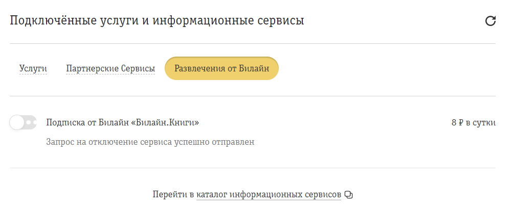This screenshot has width=512, height=210.
Task: Click the word Сервисы in the partner tab
Action: click(138, 69)
